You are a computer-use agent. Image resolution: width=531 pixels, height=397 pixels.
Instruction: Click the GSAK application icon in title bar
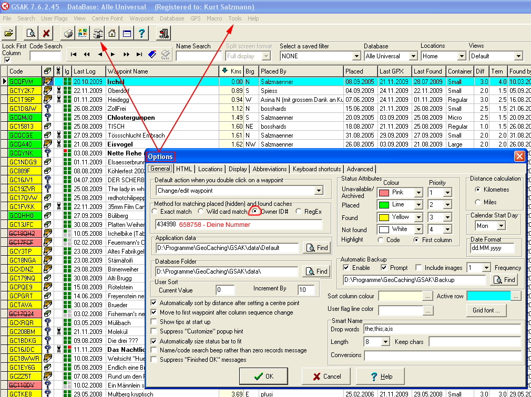coord(5,6)
